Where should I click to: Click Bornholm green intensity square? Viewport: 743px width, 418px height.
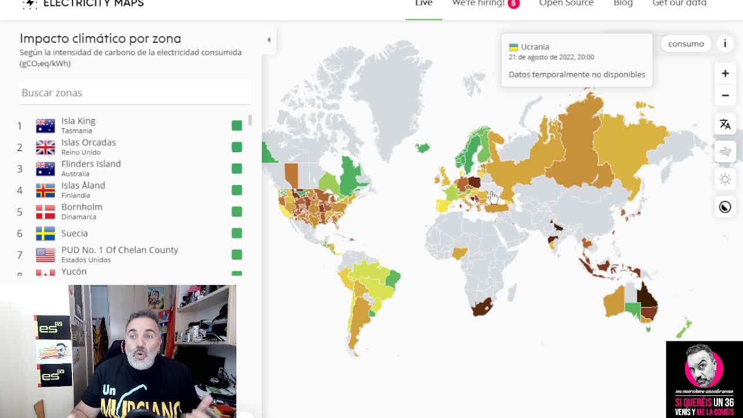pyautogui.click(x=237, y=211)
